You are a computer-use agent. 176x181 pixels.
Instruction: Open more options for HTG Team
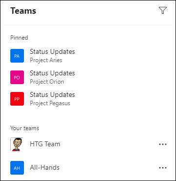pos(163,144)
